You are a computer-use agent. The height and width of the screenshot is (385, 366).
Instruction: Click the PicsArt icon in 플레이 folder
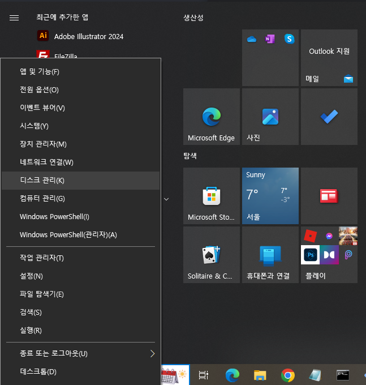pos(348,255)
